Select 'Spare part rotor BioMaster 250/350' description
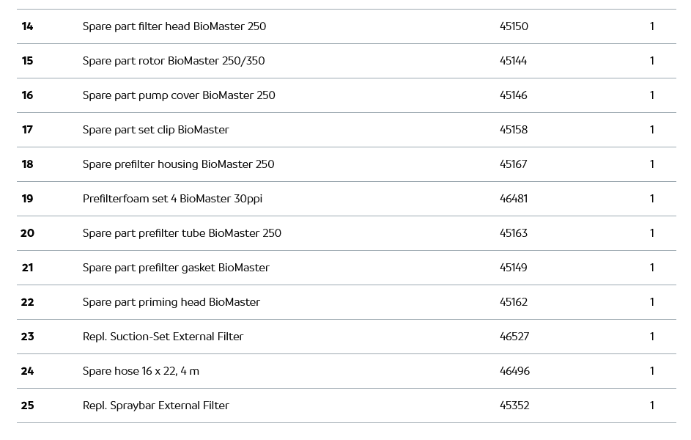Screen dimensions: 691x440 click(174, 61)
